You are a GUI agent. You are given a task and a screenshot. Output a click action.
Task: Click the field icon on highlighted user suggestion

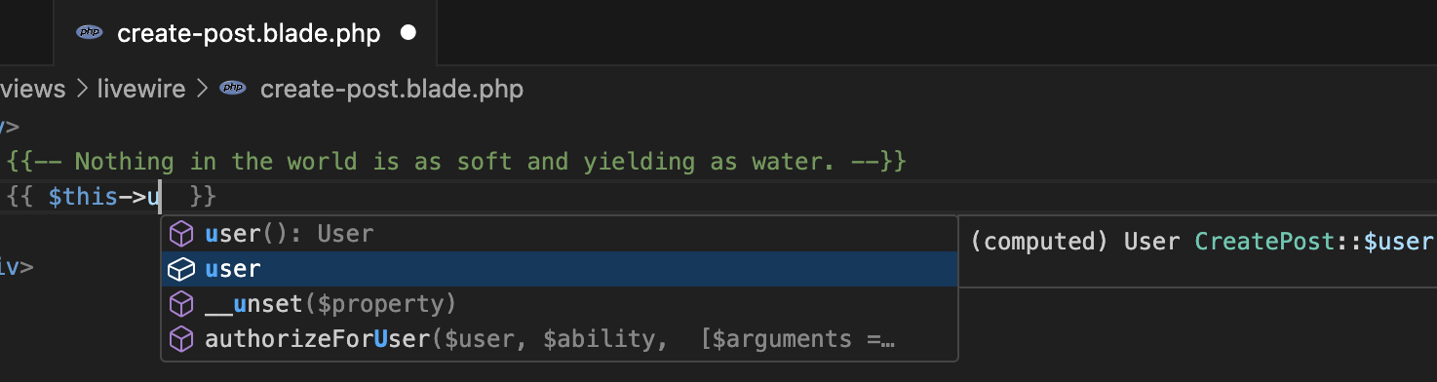pyautogui.click(x=182, y=269)
